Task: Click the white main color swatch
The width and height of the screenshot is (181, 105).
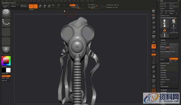Action: click(x=8, y=70)
